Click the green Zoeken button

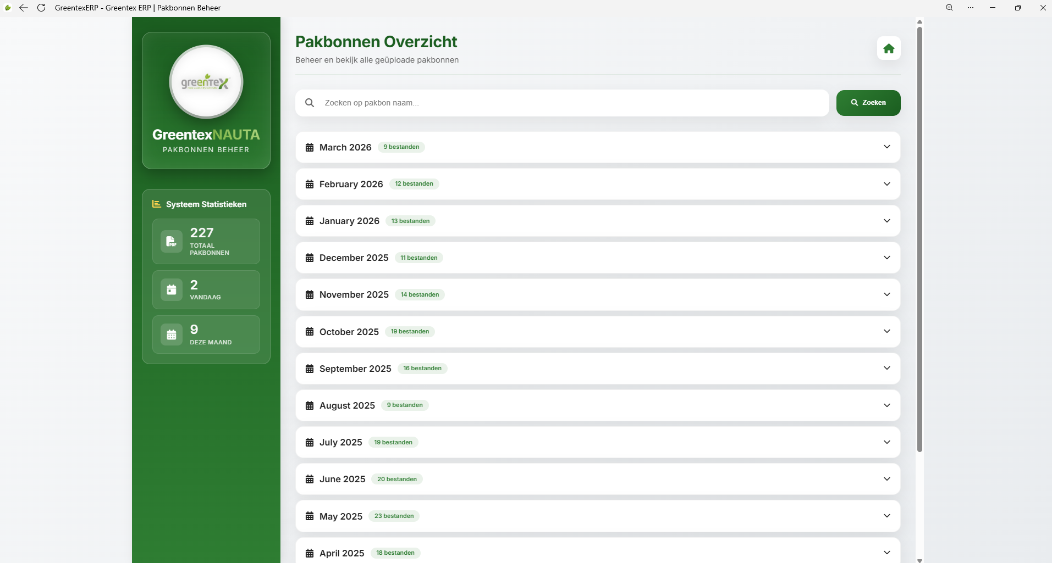868,103
